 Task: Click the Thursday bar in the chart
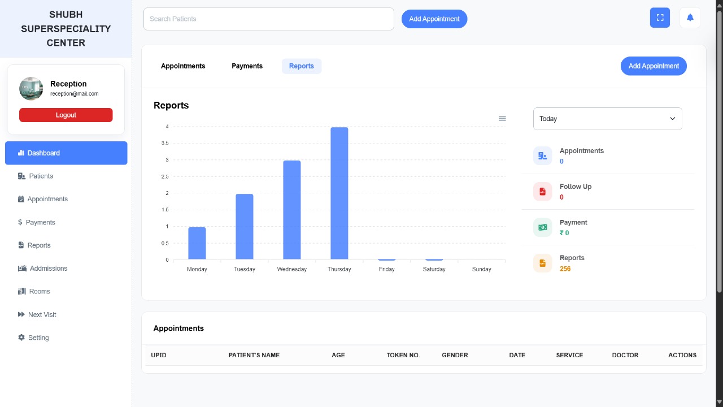click(339, 193)
